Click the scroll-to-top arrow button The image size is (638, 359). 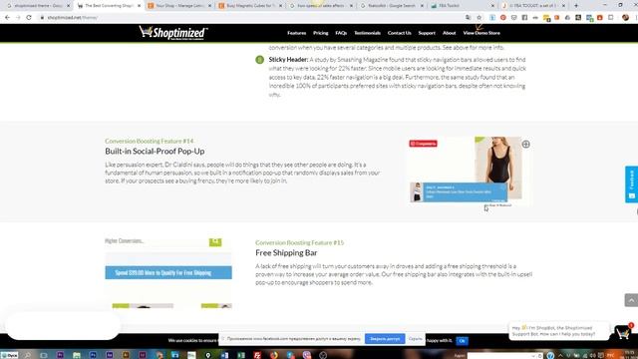[x=631, y=300]
